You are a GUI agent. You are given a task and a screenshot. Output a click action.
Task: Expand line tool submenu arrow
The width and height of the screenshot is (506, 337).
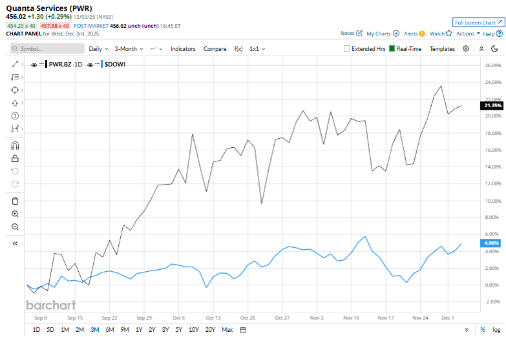point(22,64)
